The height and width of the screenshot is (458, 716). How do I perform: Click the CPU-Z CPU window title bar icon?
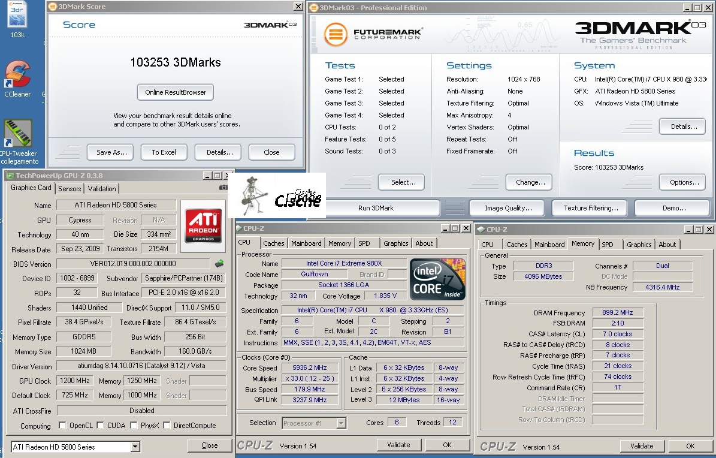[239, 228]
